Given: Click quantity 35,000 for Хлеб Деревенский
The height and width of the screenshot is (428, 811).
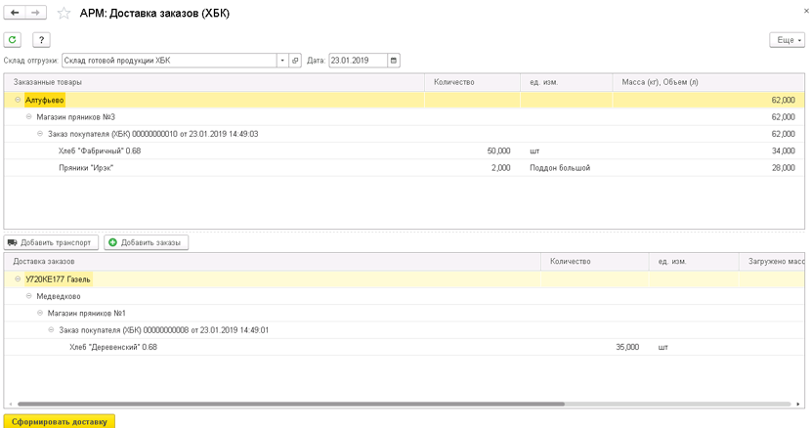Looking at the screenshot, I should 627,347.
